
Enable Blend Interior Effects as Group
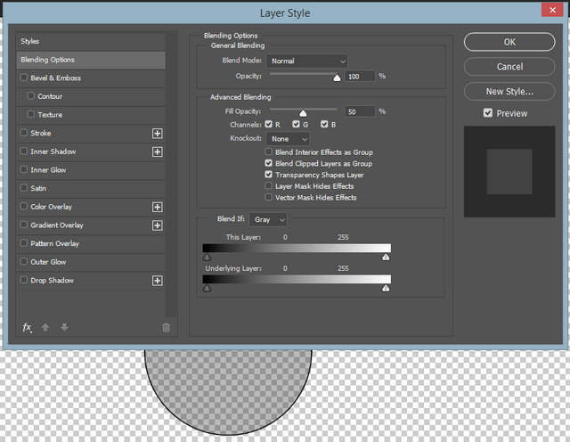[269, 151]
